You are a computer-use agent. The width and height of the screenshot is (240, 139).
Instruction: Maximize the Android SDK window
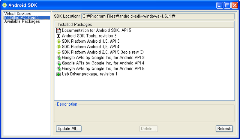[x=227, y=5]
